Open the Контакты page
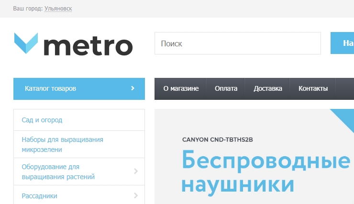Viewport: 354px width, 204px height. pos(313,88)
